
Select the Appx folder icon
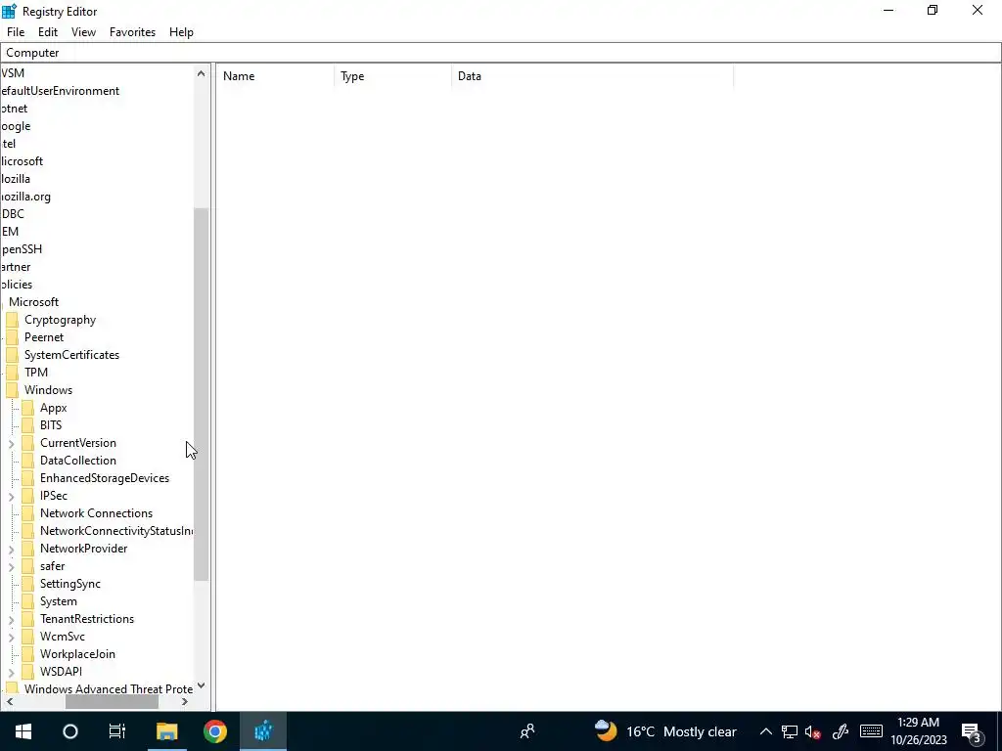tap(27, 408)
